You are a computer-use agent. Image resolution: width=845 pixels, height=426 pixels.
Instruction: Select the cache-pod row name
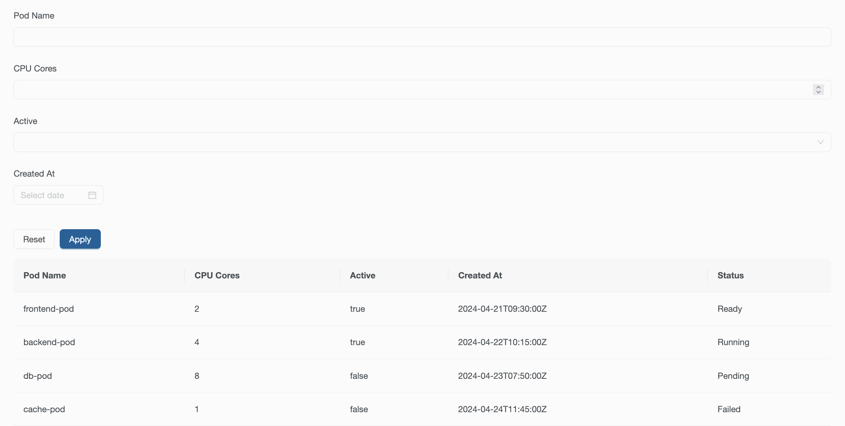44,409
